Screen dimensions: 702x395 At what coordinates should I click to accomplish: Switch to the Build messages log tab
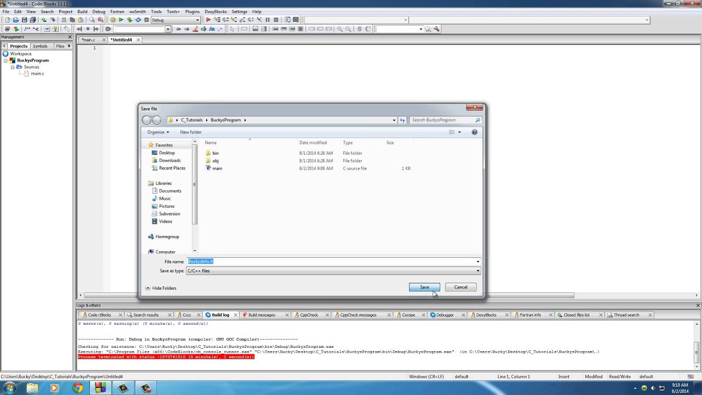click(x=262, y=315)
